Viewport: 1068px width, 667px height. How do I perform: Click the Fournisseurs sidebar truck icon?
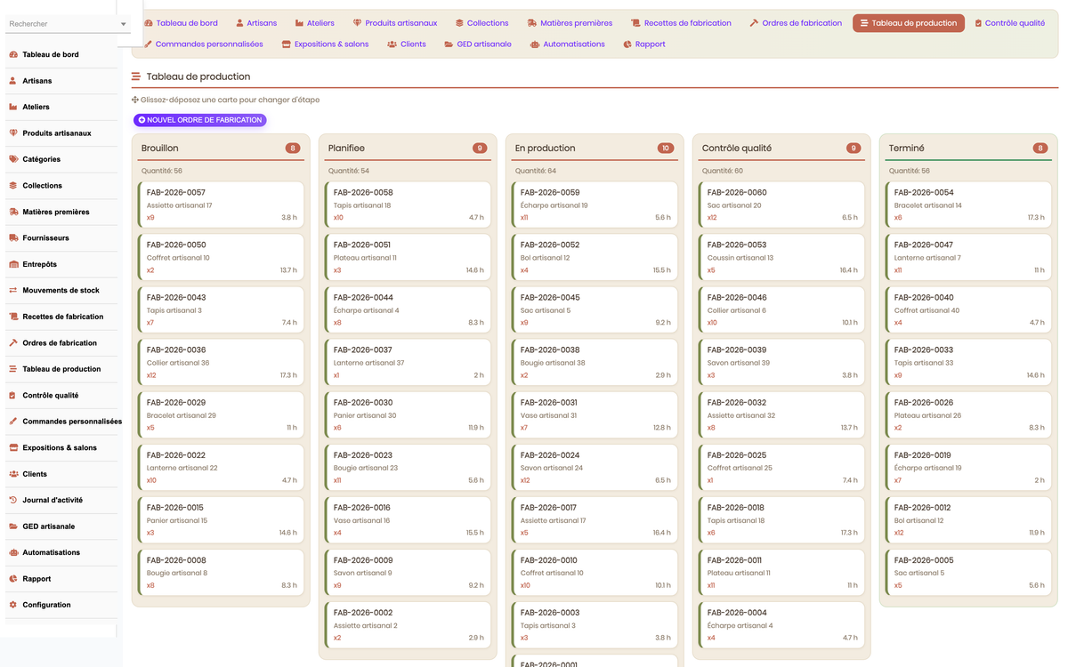click(x=13, y=238)
